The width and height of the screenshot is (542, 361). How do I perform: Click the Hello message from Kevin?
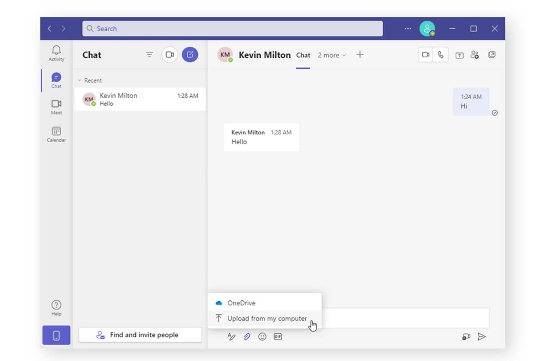point(262,137)
